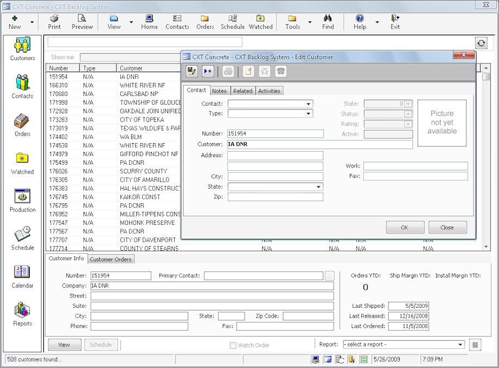The image size is (499, 368).
Task: Open the address State dropdown in the dialog
Action: coord(318,186)
